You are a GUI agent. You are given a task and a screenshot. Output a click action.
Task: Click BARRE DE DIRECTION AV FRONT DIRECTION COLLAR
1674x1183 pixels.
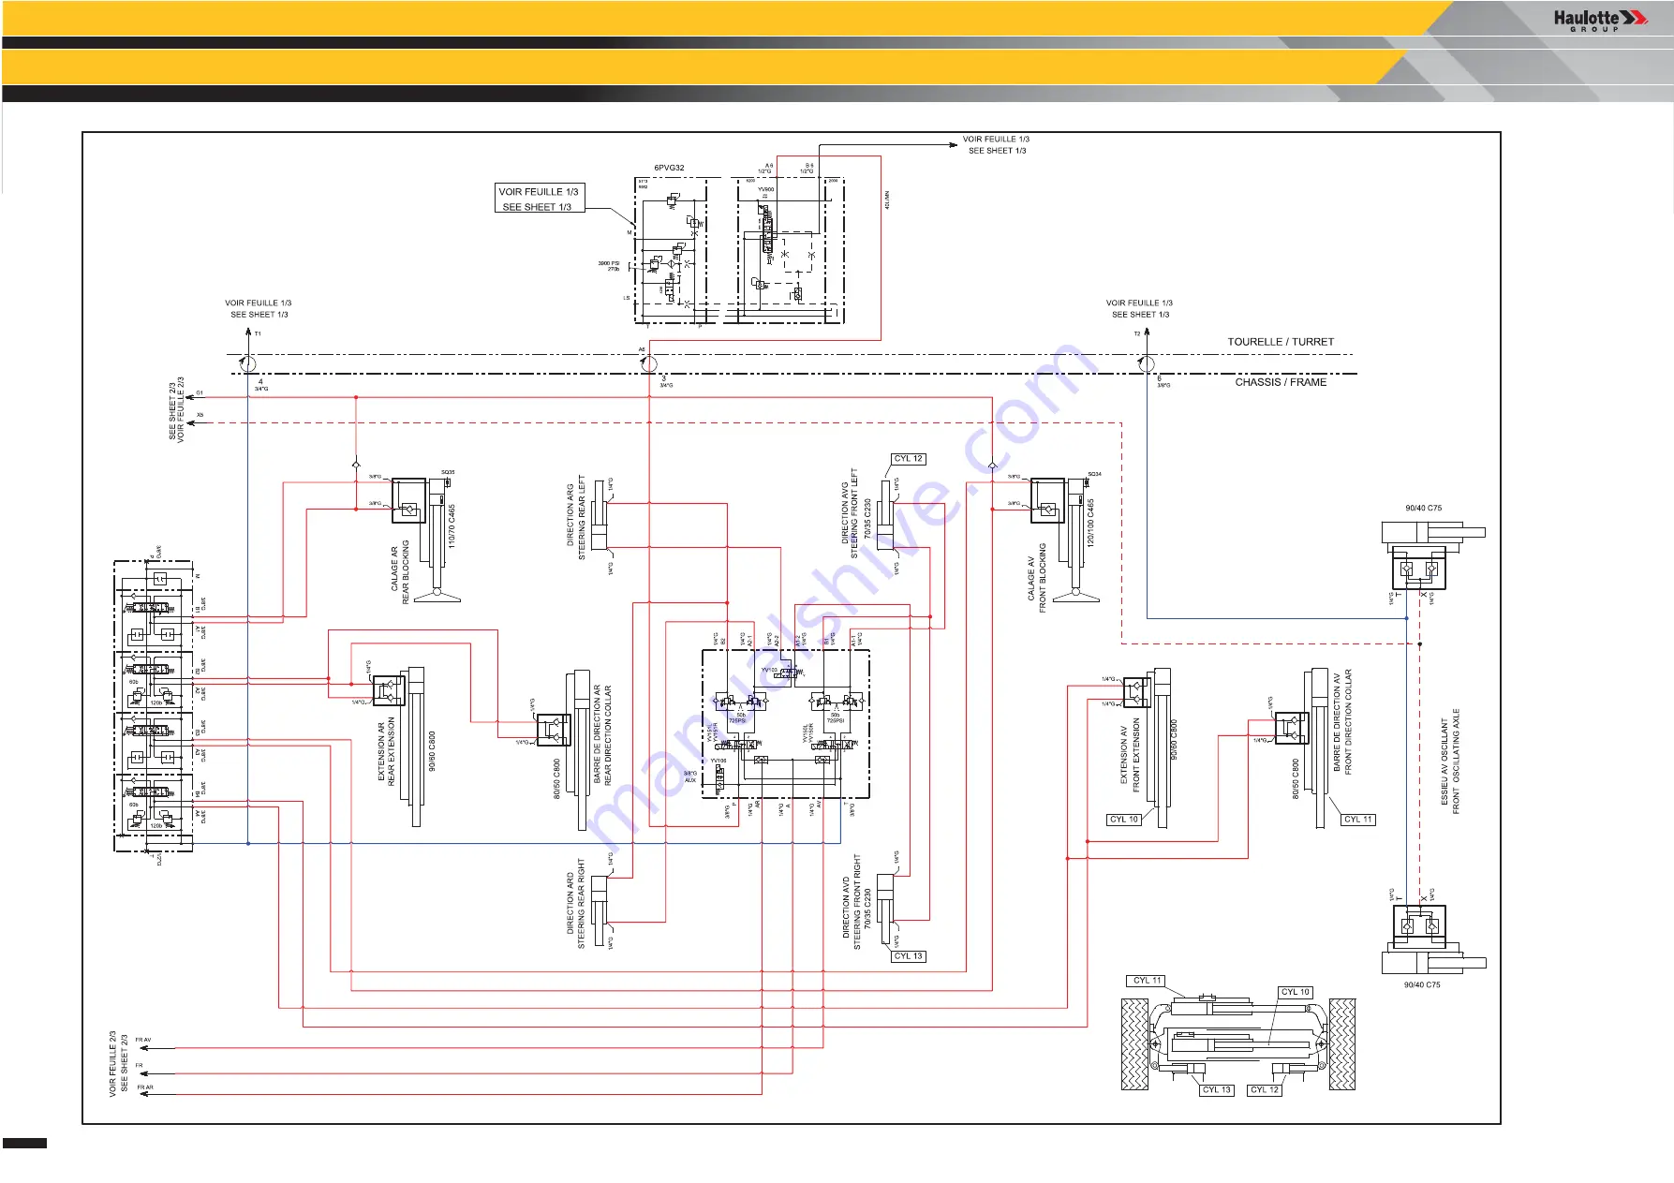(1342, 720)
